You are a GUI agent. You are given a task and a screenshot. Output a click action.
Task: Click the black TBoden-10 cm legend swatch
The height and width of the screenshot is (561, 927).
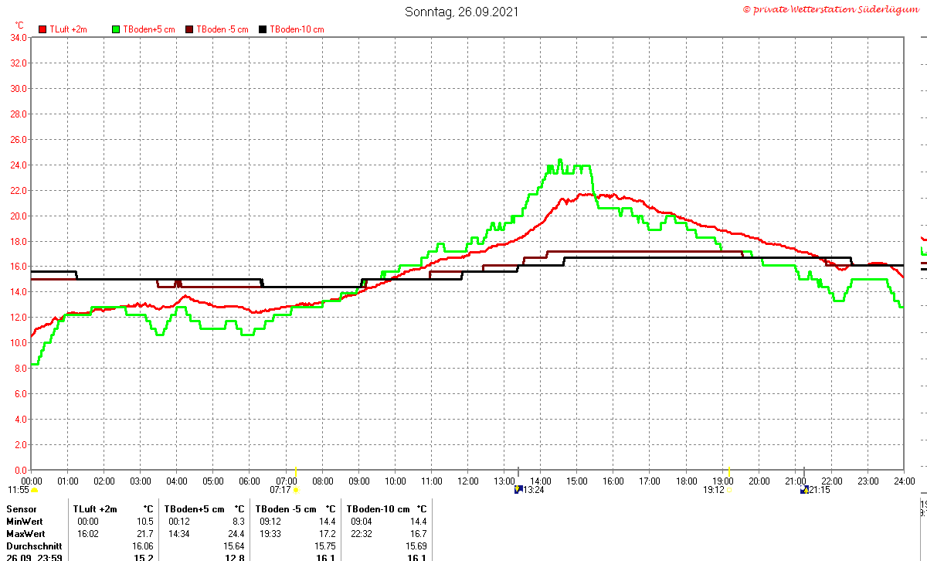[263, 29]
